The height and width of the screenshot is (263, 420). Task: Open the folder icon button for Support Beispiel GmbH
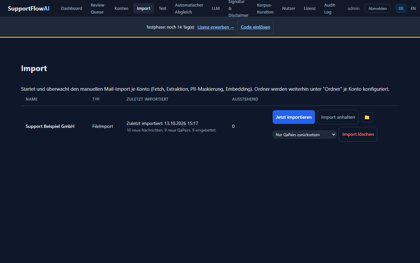pos(367,117)
